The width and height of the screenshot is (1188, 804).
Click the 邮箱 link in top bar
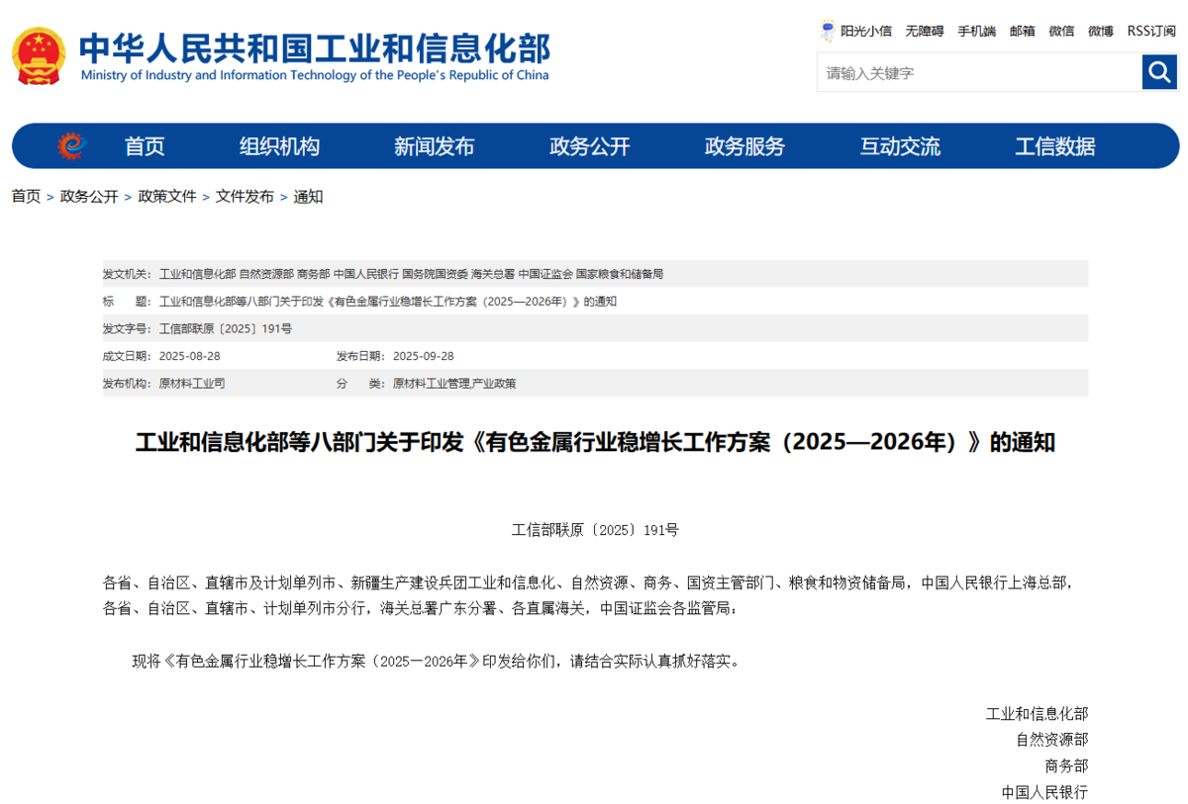[1022, 31]
